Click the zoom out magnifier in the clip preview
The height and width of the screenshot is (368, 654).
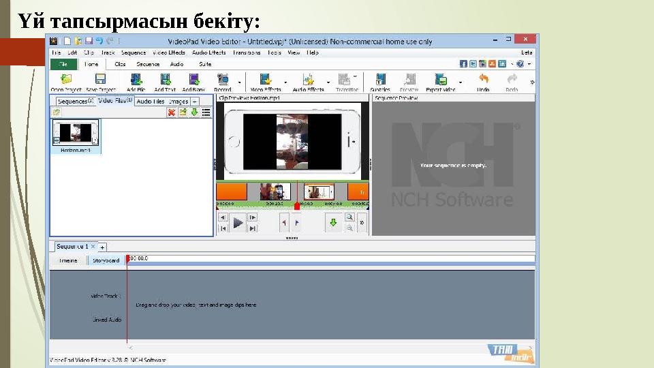(x=349, y=228)
